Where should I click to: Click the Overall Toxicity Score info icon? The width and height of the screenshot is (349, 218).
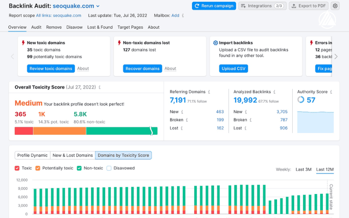click(99, 87)
